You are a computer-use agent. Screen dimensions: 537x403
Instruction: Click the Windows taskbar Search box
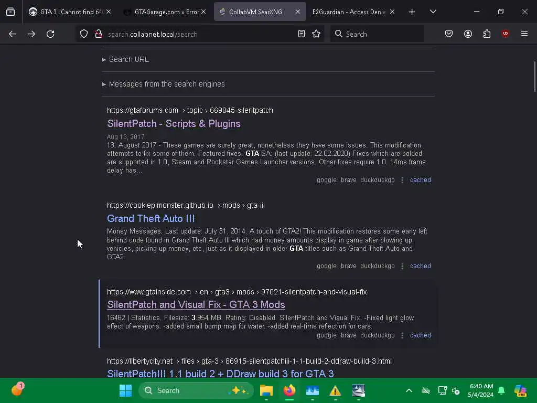[196, 390]
